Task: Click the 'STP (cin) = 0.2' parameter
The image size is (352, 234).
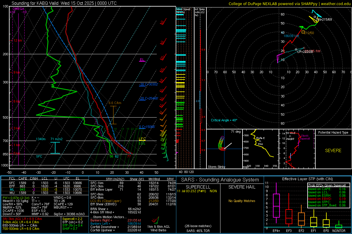Action: (72, 222)
